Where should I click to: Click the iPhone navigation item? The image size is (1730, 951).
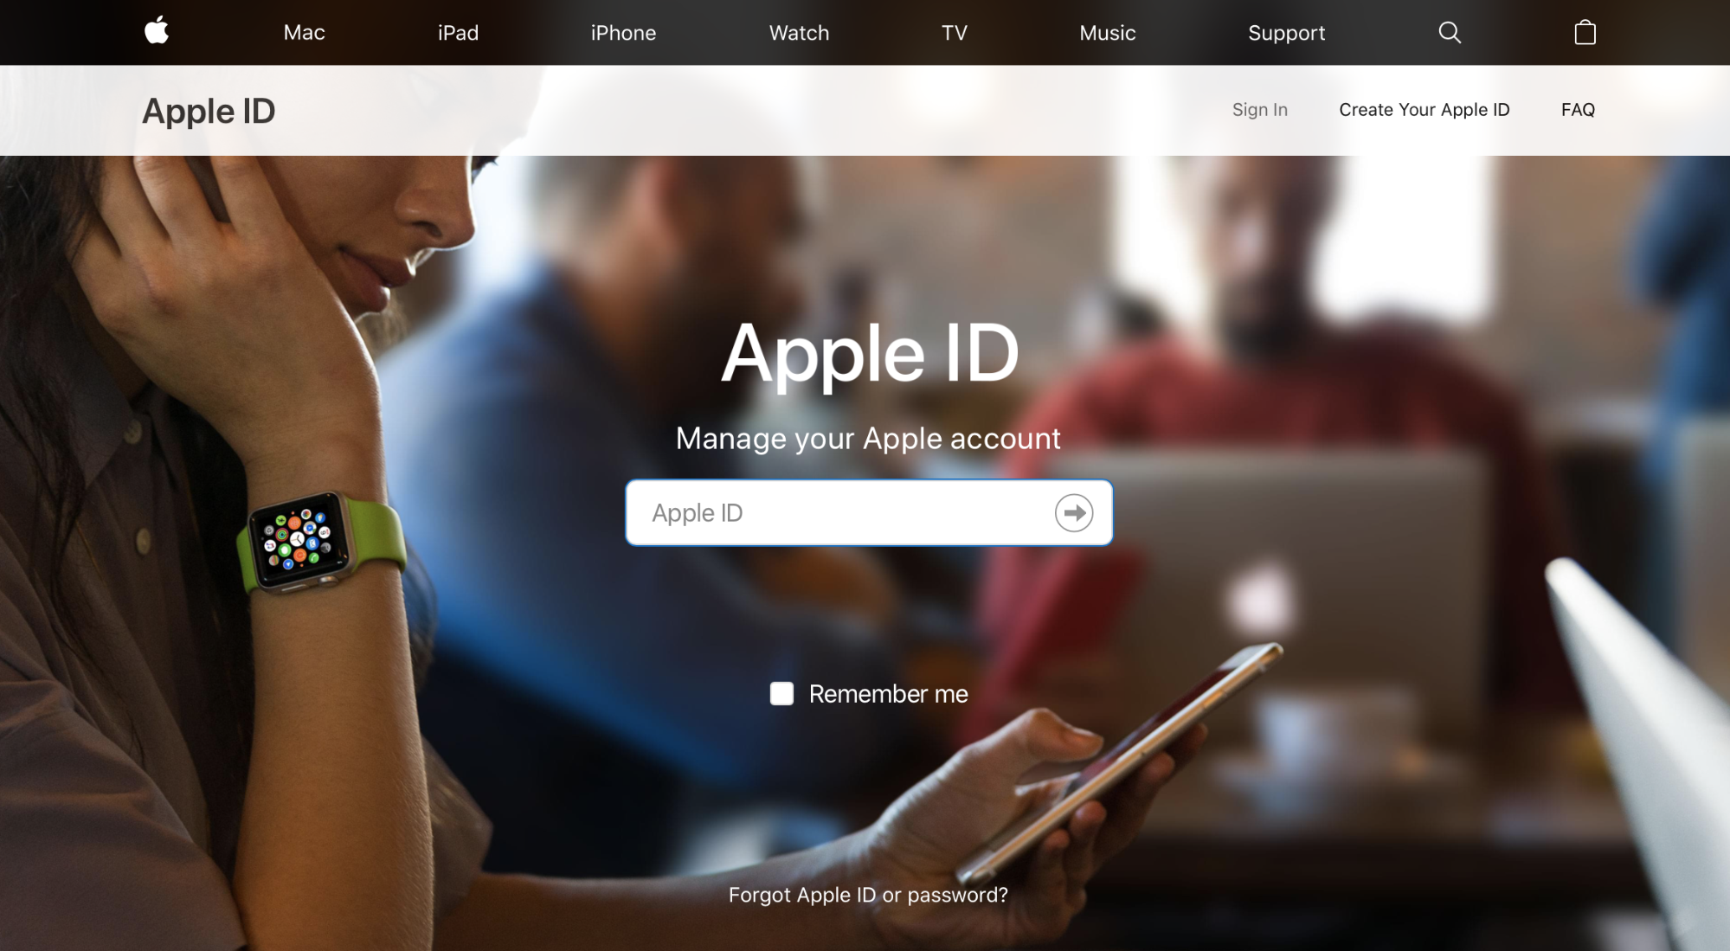(x=622, y=32)
